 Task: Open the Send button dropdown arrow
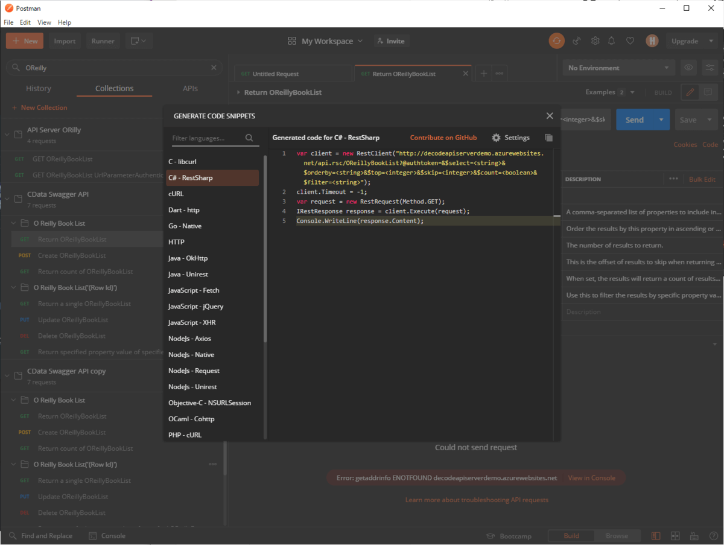pos(662,120)
